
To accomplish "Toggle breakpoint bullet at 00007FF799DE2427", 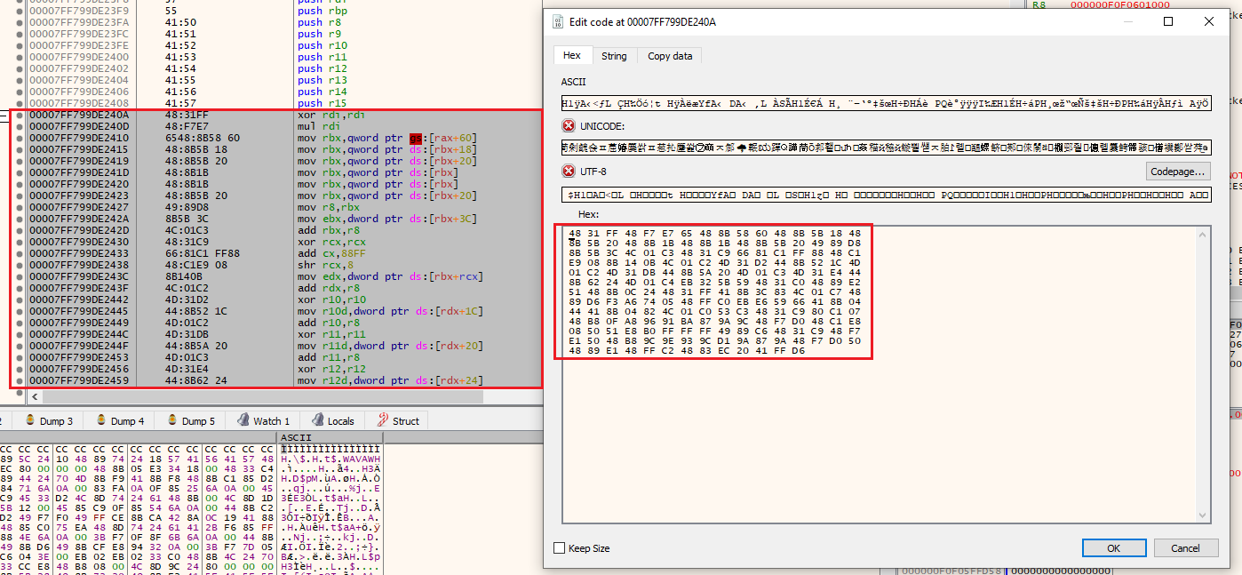I will coord(19,207).
